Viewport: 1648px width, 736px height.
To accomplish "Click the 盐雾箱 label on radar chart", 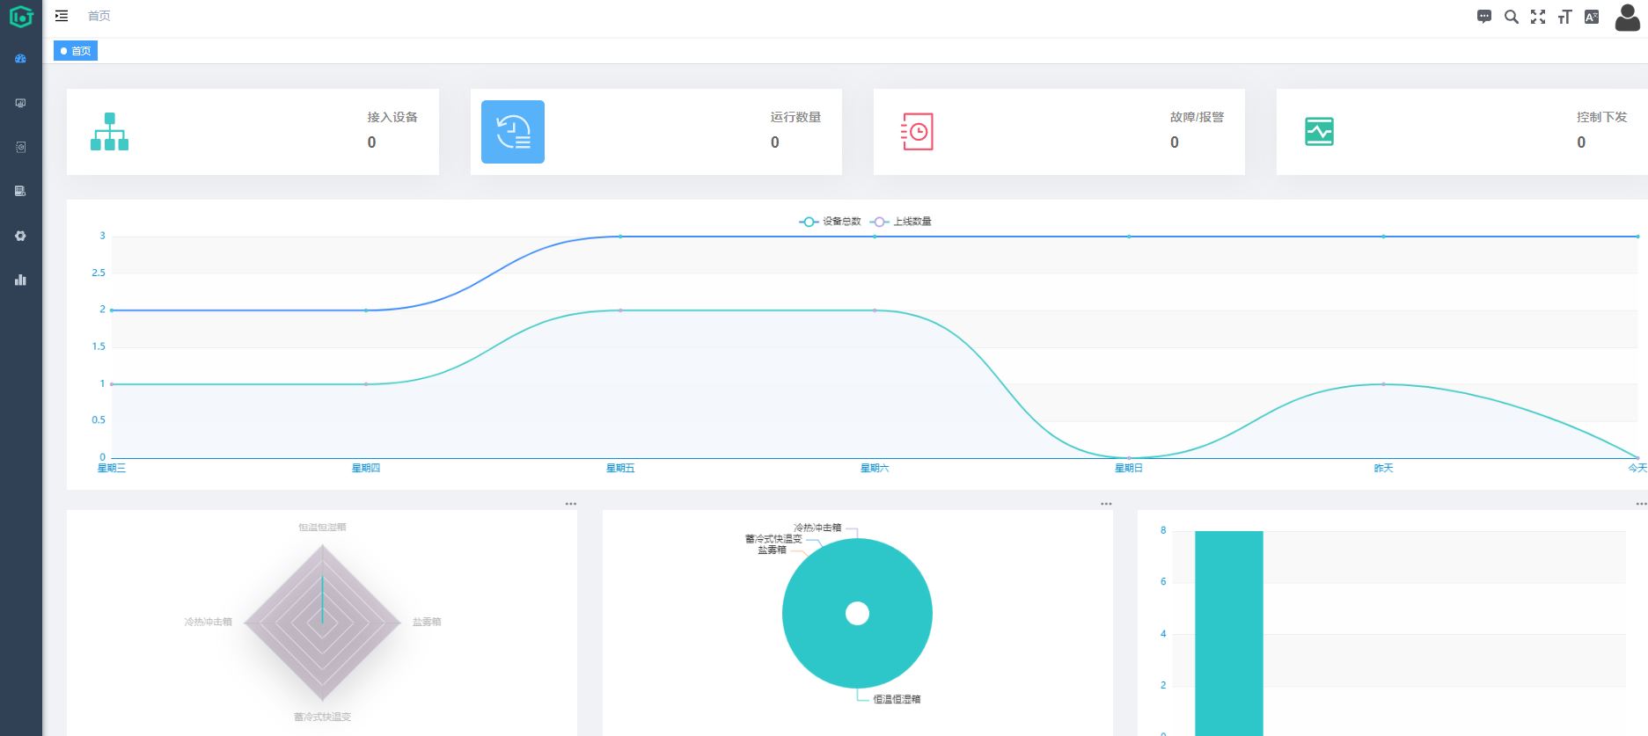I will point(427,622).
